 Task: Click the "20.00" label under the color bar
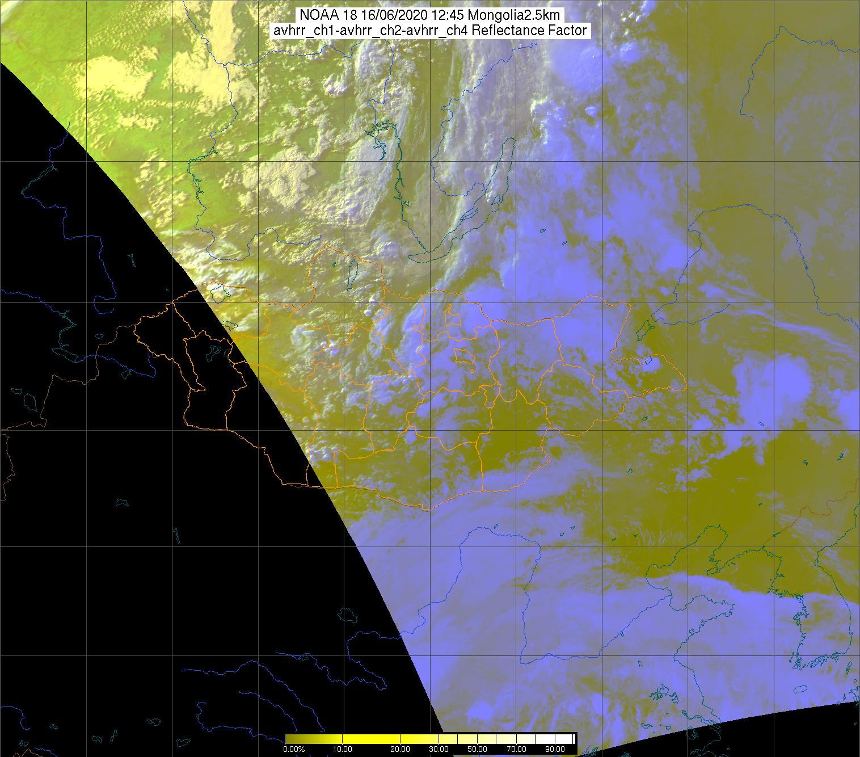pos(401,750)
